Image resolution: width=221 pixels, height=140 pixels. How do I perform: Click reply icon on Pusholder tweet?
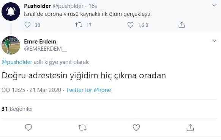click(x=27, y=25)
